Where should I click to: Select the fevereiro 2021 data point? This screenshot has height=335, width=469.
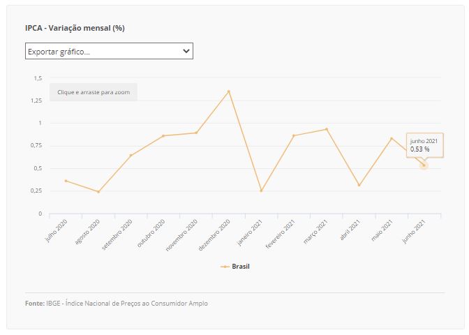[294, 135]
